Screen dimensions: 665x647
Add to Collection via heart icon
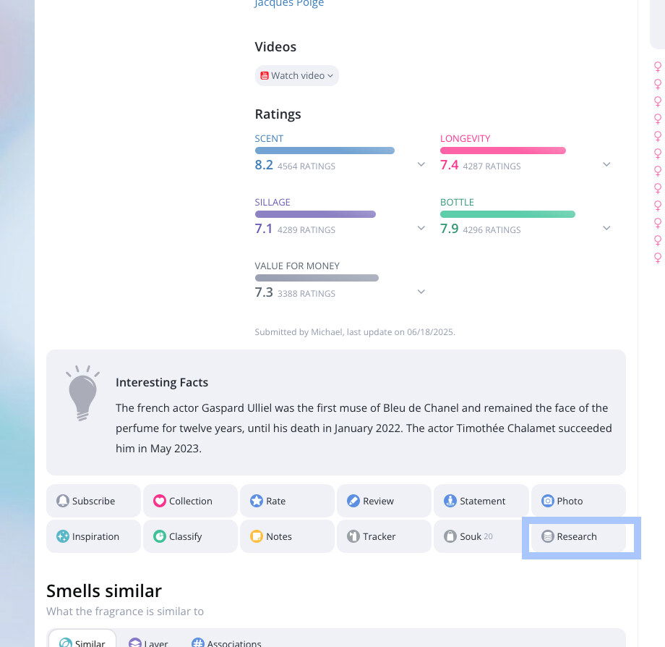pyautogui.click(x=160, y=501)
